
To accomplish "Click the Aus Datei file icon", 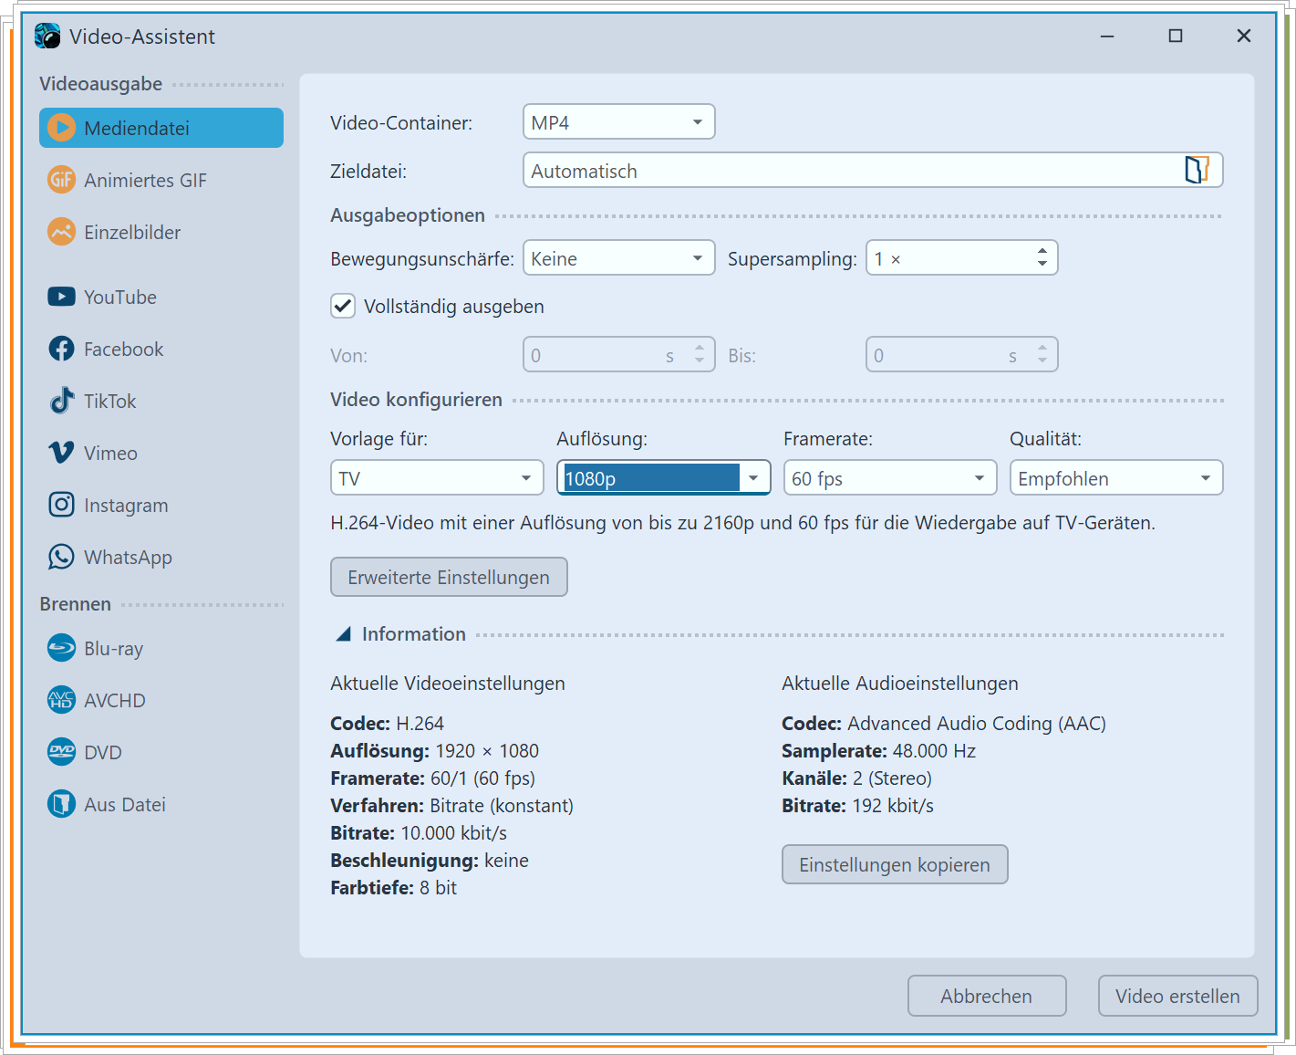I will pos(61,804).
